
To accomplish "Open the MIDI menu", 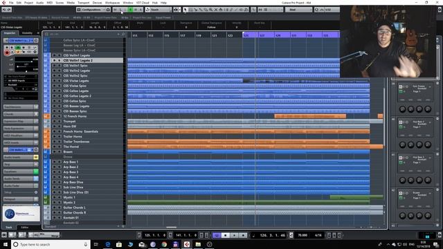I will (x=49, y=3).
